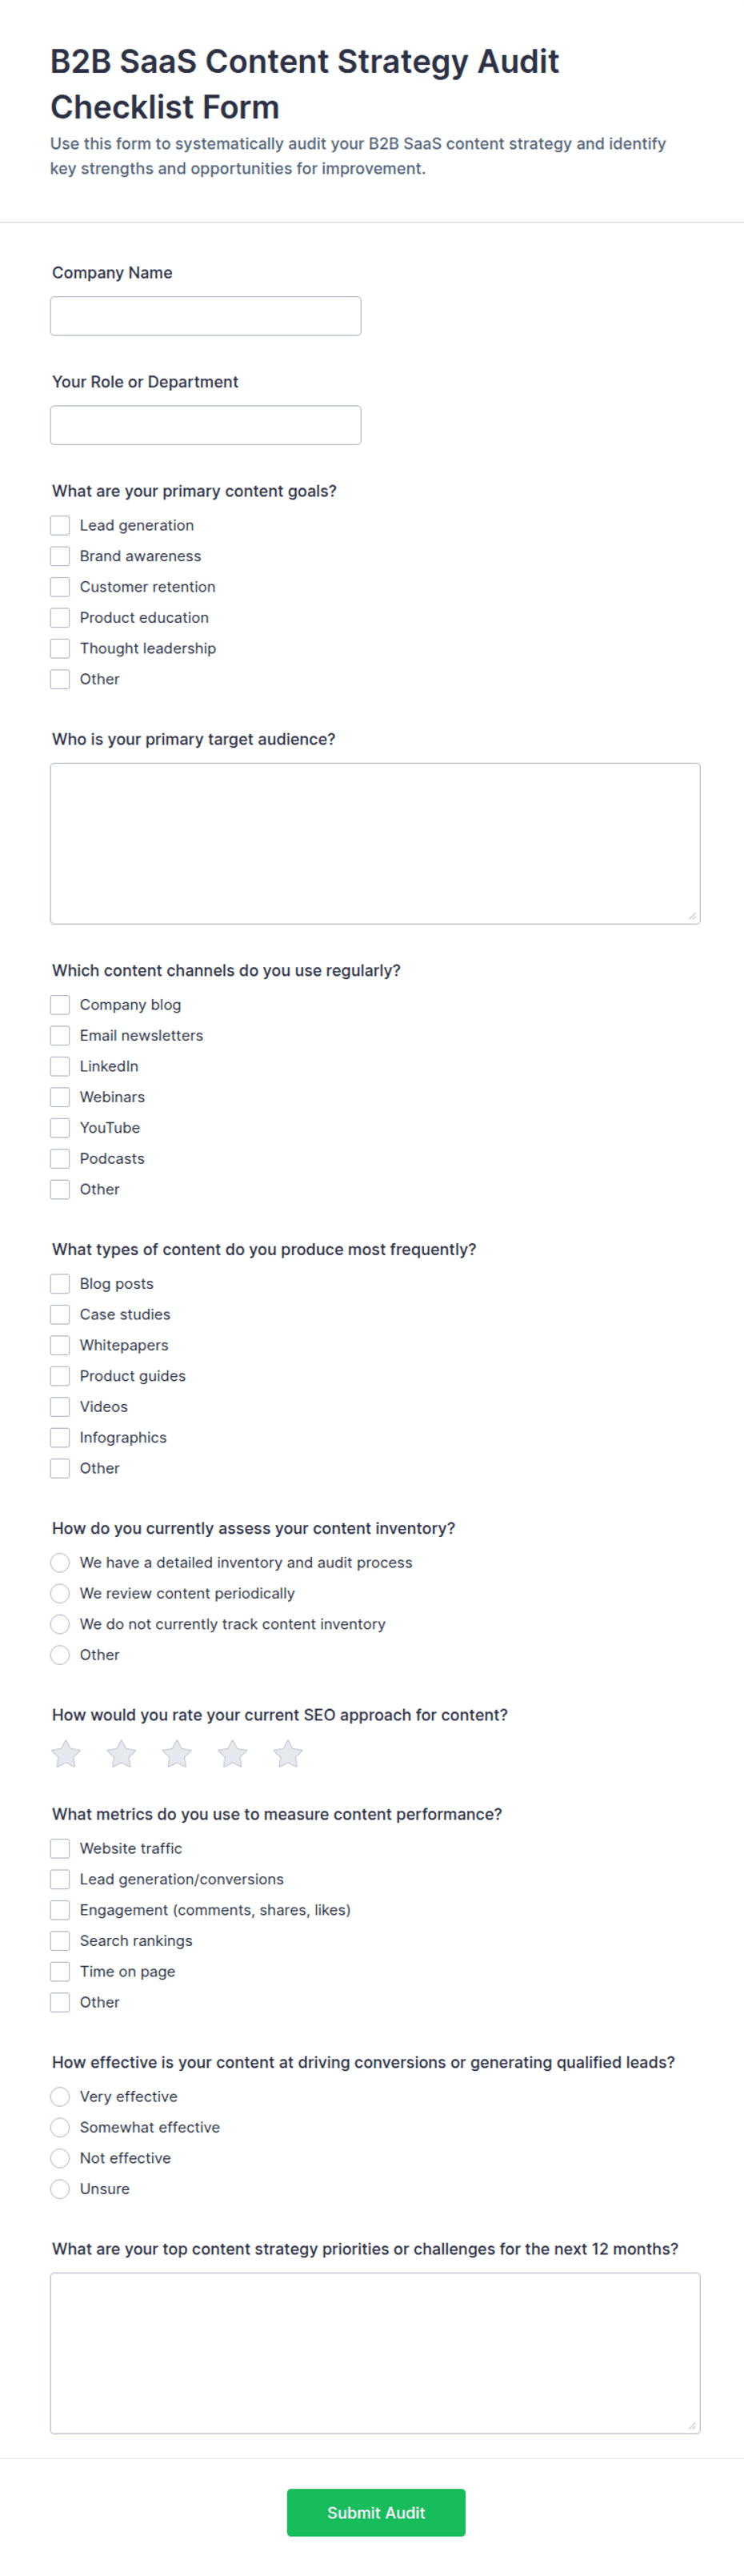Enable LinkedIn as a content channel
The image size is (744, 2576).
tap(60, 1066)
